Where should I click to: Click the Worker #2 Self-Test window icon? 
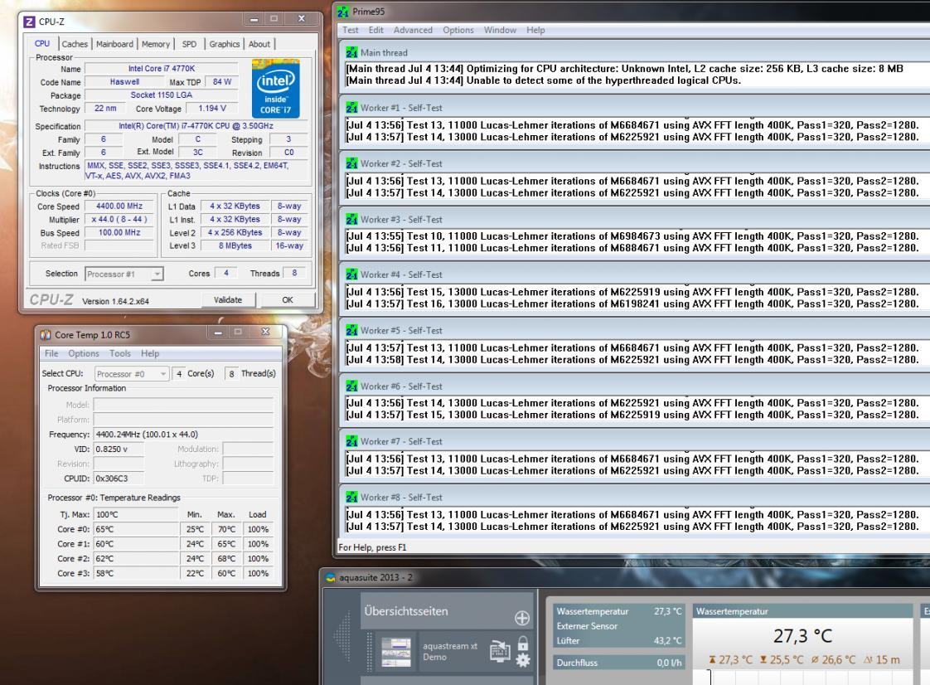(x=351, y=163)
